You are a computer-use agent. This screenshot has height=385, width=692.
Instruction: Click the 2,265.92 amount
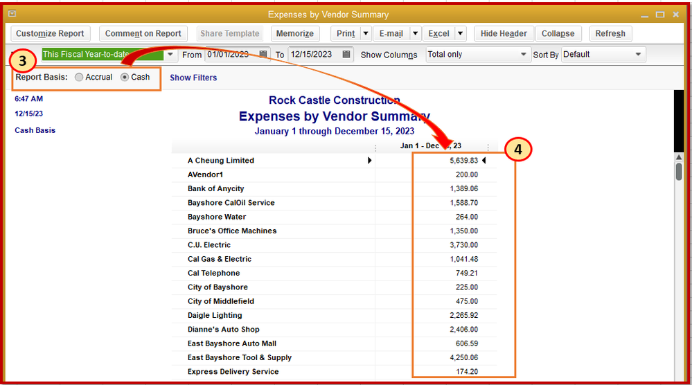464,316
